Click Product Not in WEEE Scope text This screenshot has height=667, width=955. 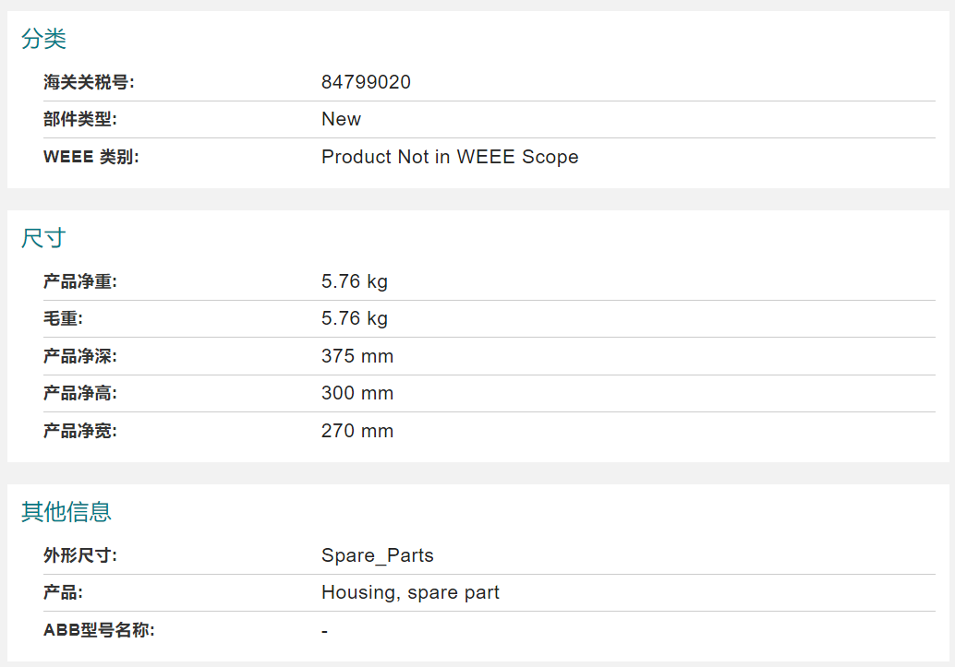(450, 157)
